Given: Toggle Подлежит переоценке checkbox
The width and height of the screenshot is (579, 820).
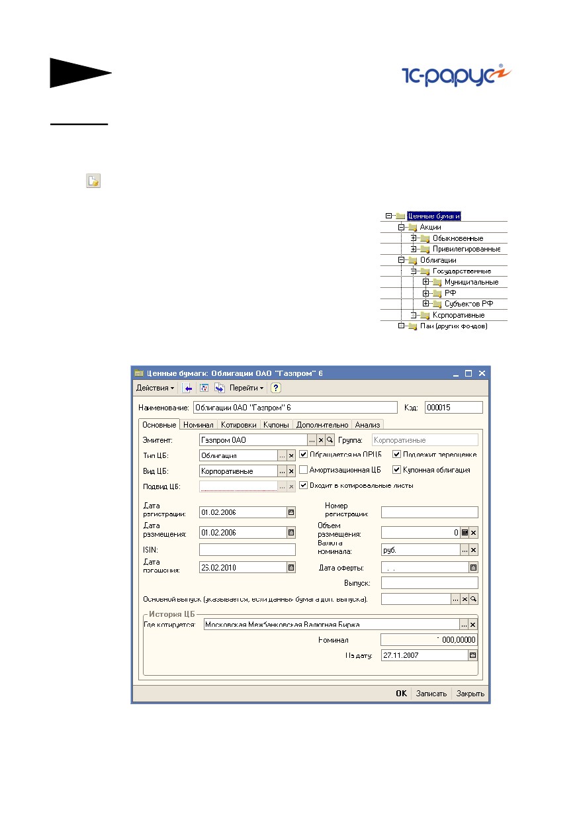Looking at the screenshot, I should click(397, 455).
